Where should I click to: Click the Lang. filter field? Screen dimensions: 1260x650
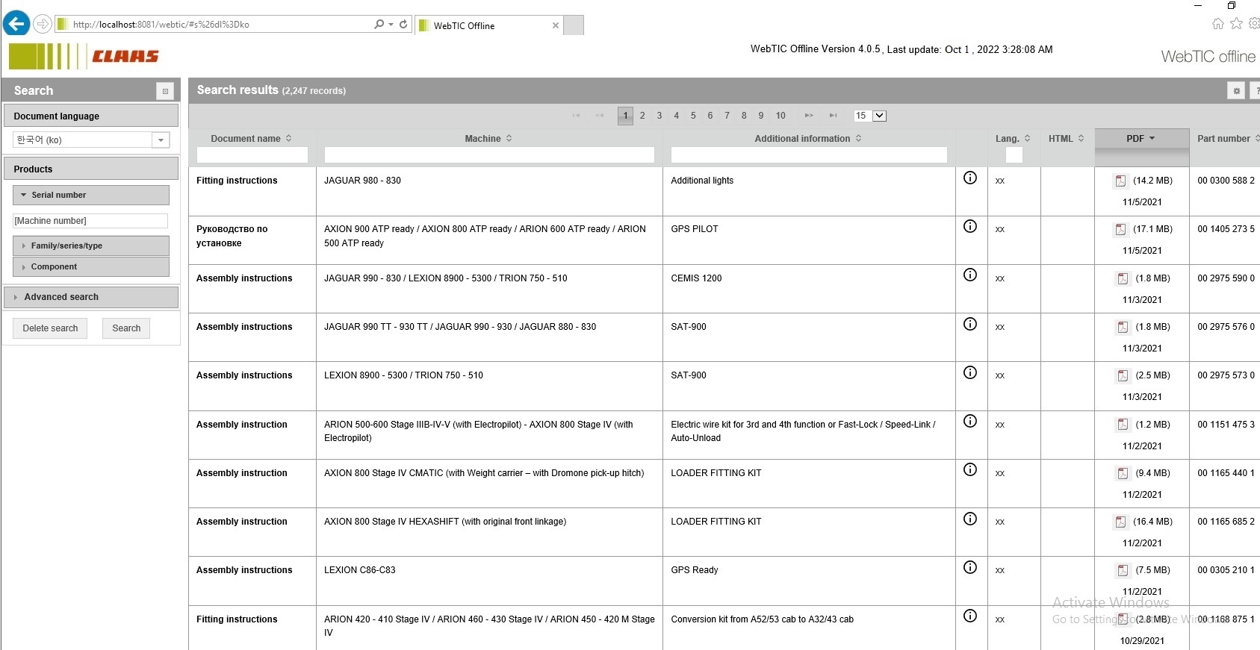1014,154
